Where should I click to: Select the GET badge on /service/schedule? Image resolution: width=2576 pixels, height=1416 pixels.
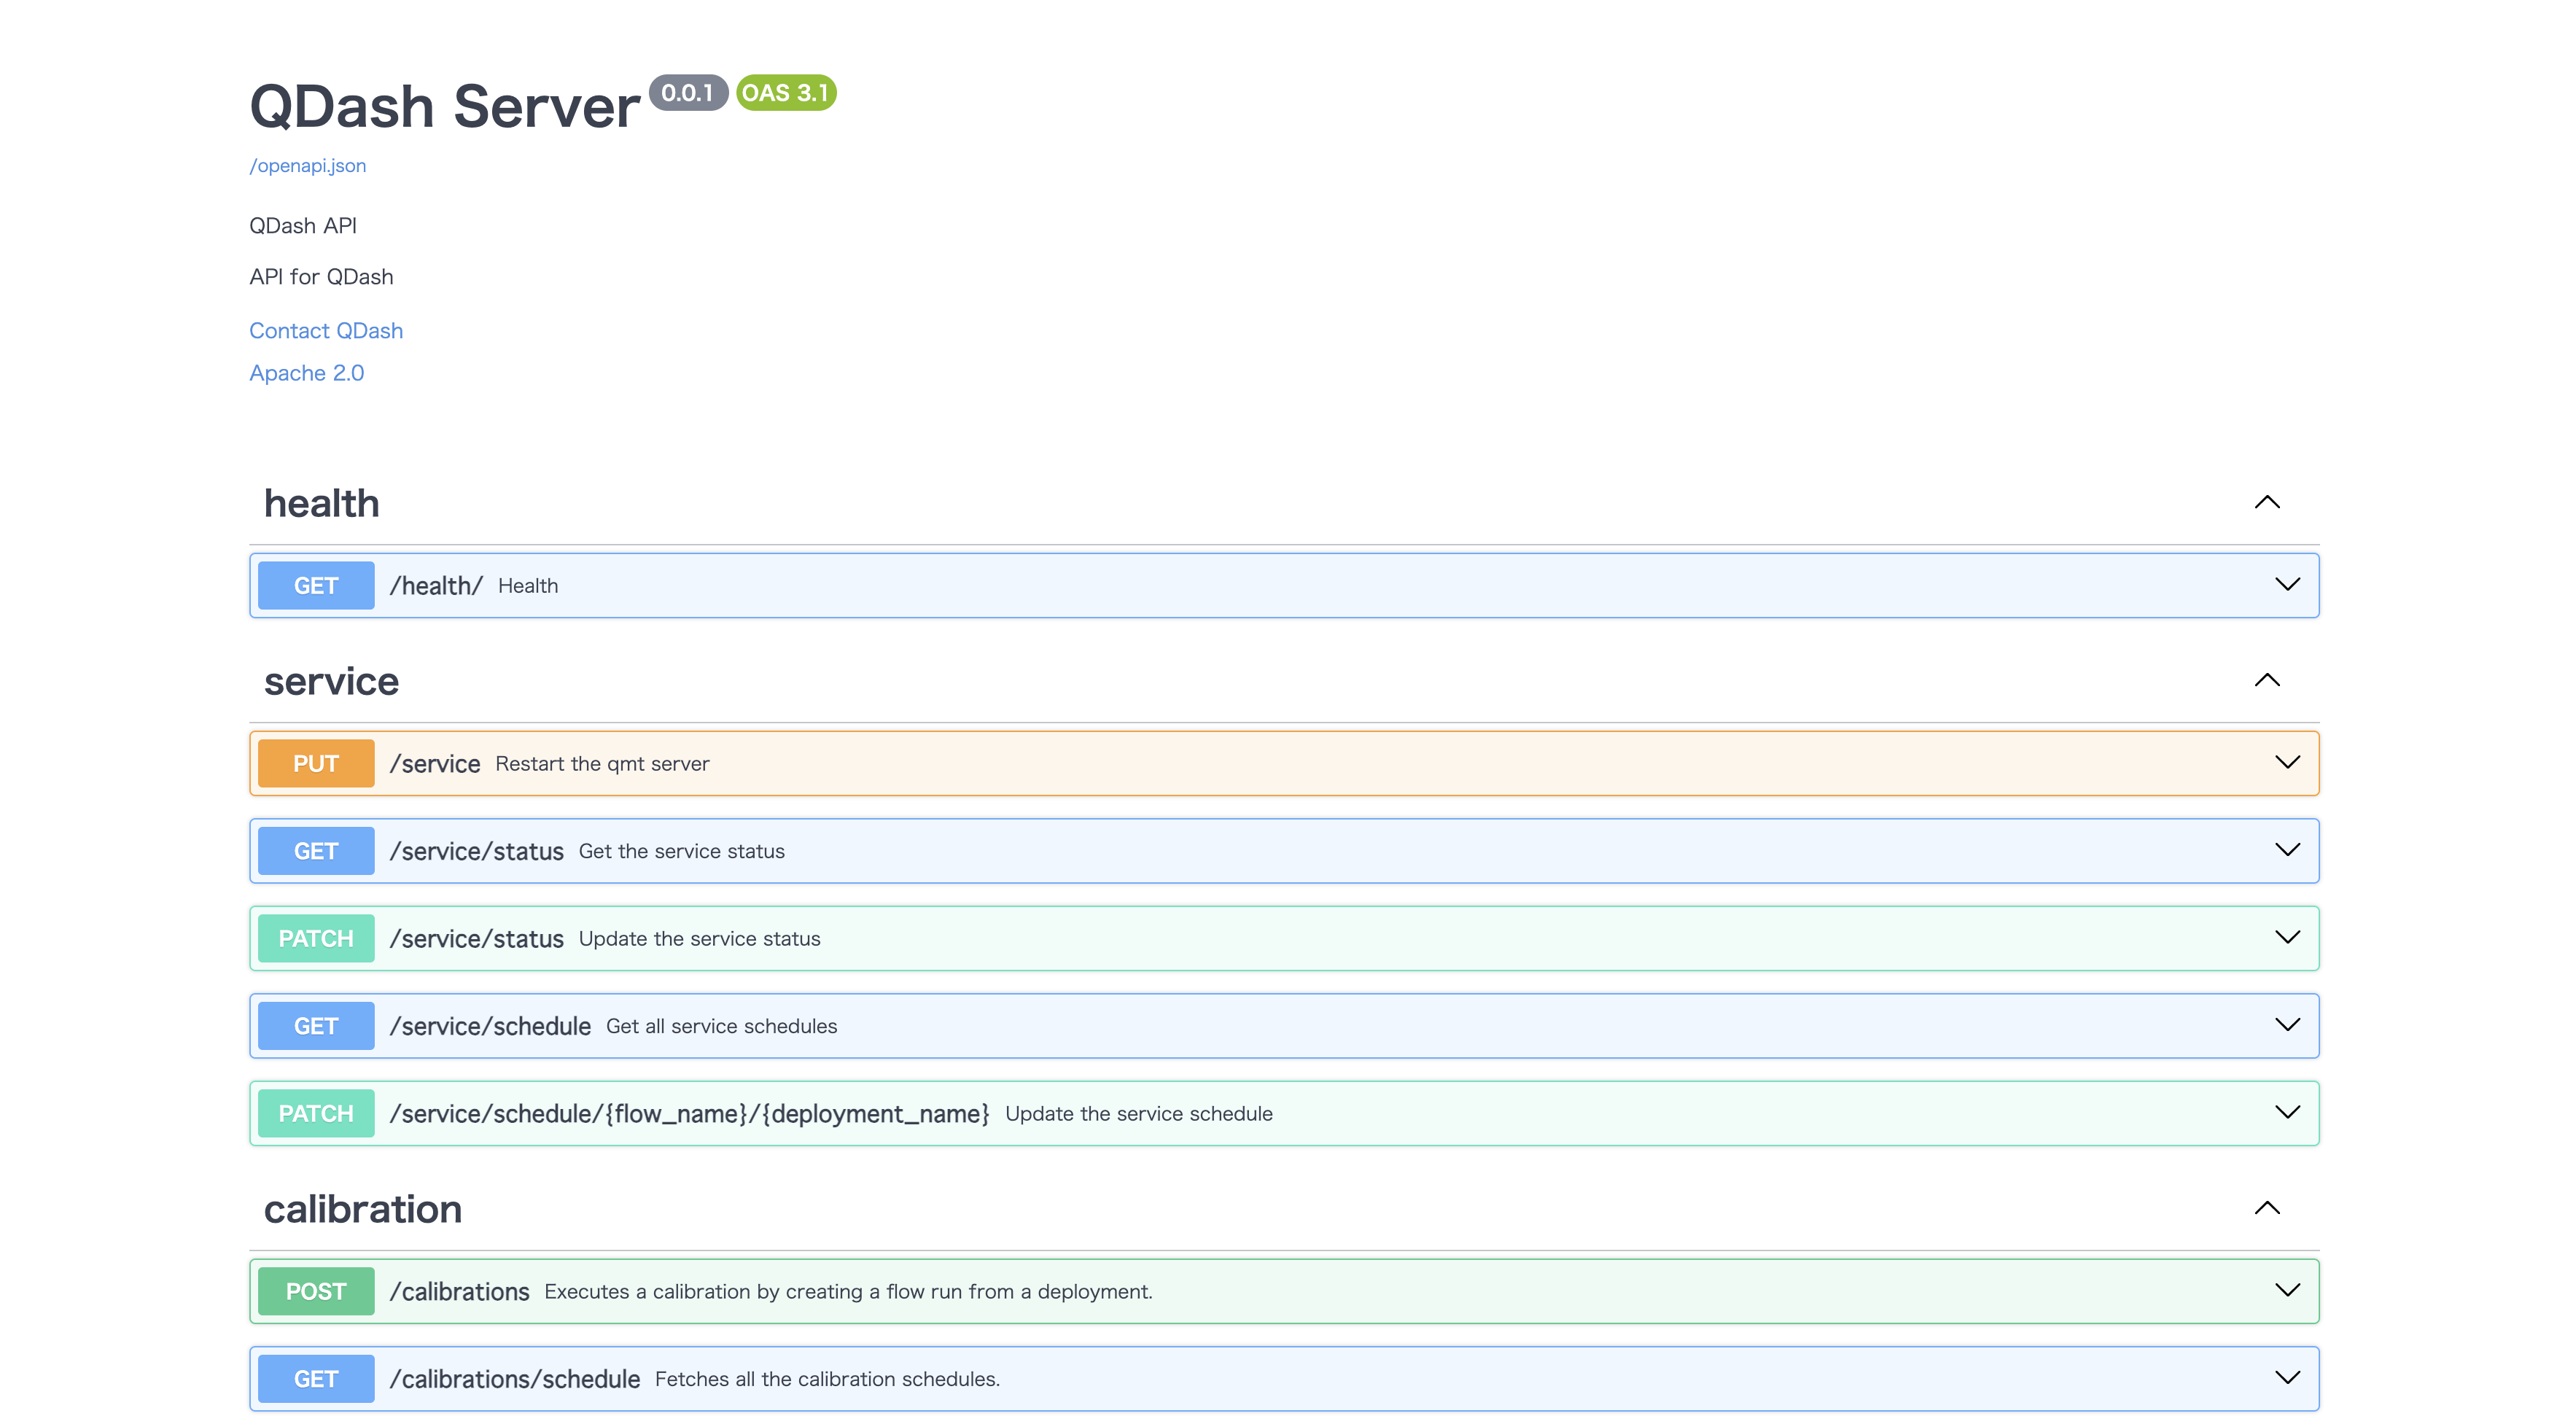(315, 1025)
